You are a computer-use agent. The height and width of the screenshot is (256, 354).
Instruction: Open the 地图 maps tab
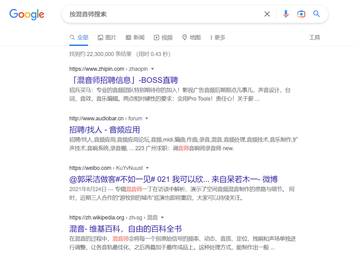191,38
